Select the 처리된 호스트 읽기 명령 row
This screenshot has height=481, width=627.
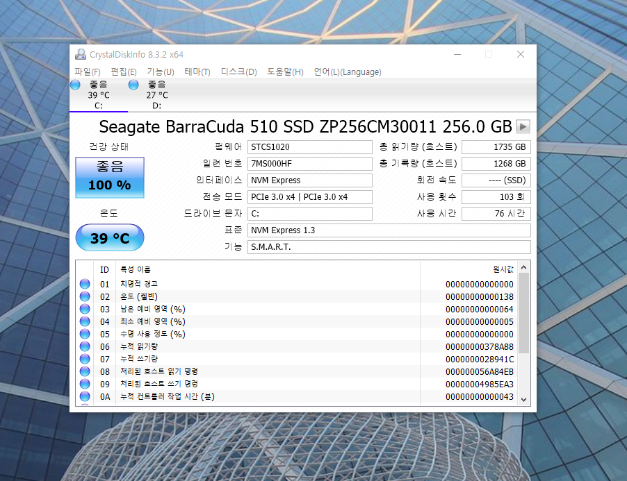(297, 371)
